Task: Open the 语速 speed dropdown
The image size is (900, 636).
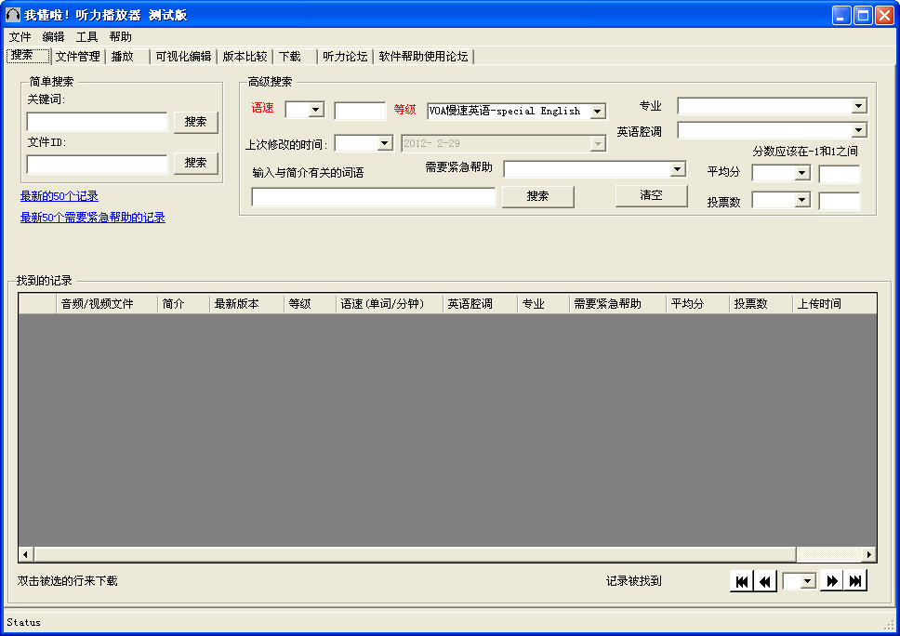Action: [314, 109]
